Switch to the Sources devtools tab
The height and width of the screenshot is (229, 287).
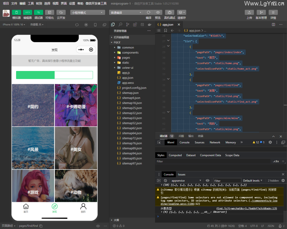pyautogui.click(x=199, y=143)
